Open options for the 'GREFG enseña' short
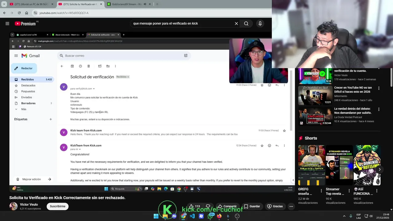The width and height of the screenshot is (393, 221). pyautogui.click(x=321, y=191)
